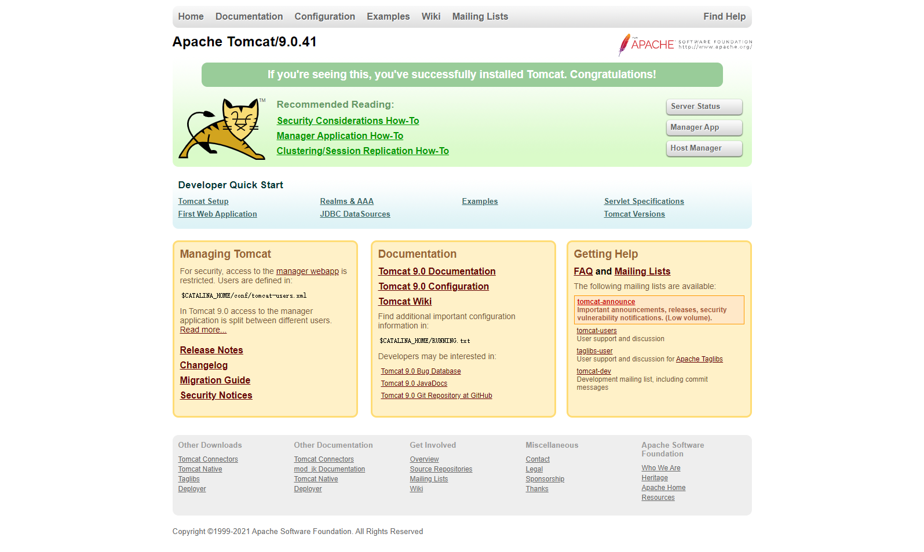Click the manager webapp link
The image size is (924, 552).
pyautogui.click(x=308, y=271)
